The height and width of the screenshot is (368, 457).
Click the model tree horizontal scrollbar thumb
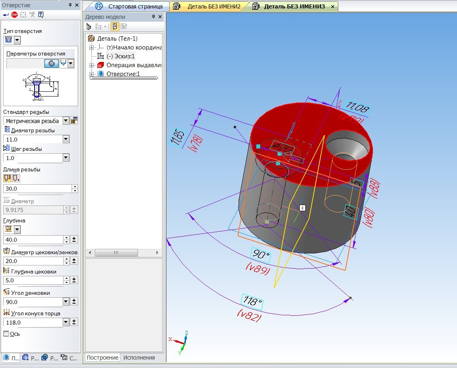click(x=116, y=253)
